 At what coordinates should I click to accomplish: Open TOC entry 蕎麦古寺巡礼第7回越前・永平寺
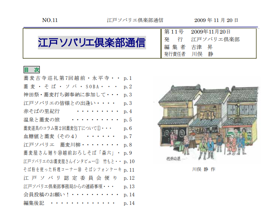coord(77,78)
